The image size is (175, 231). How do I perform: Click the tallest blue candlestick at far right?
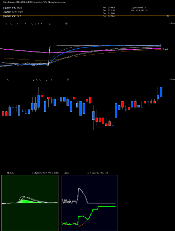[161, 92]
